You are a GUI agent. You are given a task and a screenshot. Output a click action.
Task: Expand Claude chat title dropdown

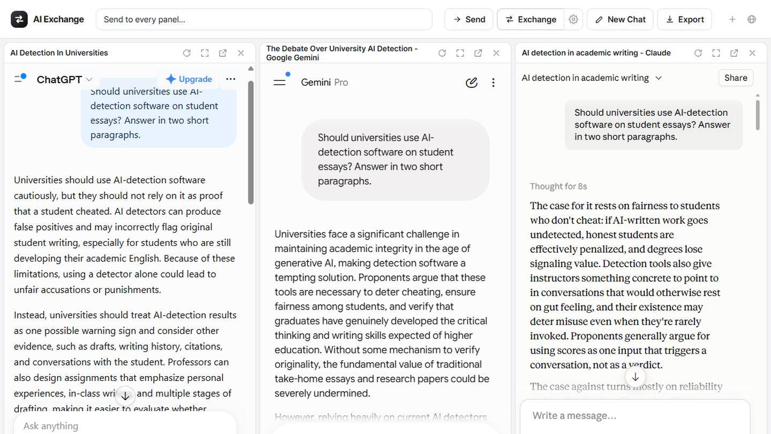[x=592, y=78]
